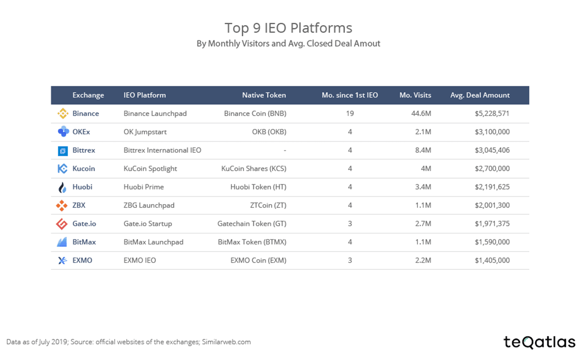Click the Huobi flame logo icon
This screenshot has height=354, width=581.
63,187
